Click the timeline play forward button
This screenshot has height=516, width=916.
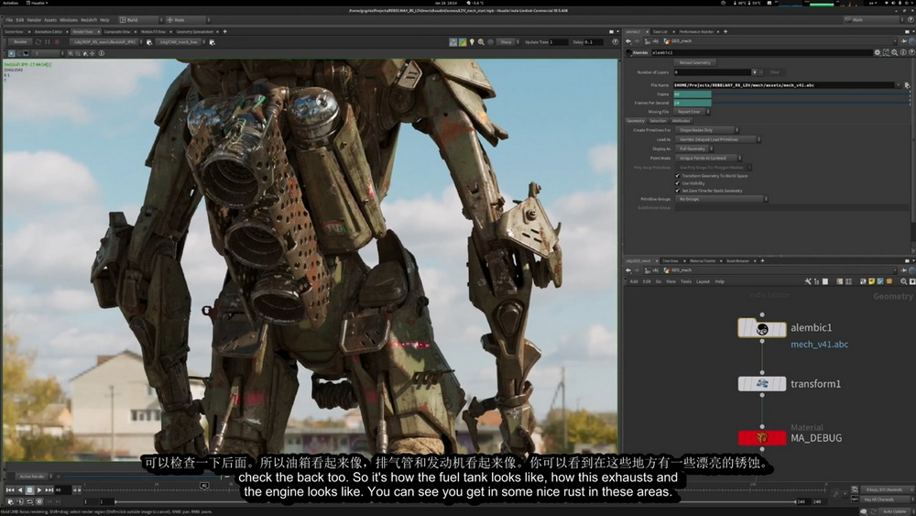coord(39,490)
